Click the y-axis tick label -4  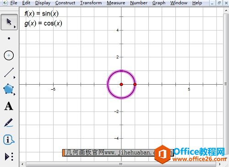pyautogui.click(x=116, y=138)
